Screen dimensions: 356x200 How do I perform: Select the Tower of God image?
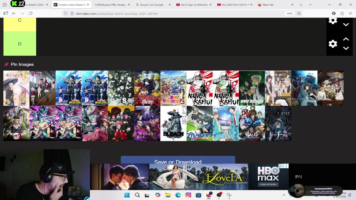click(x=252, y=123)
